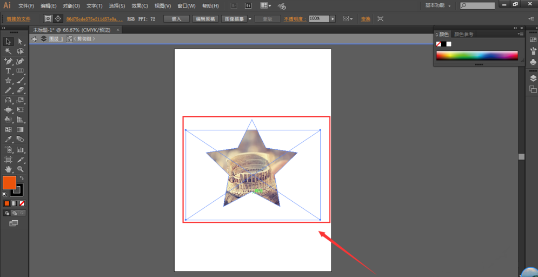This screenshot has height=277, width=538.
Task: Toggle the edit clipping path button
Action: pyautogui.click(x=48, y=19)
